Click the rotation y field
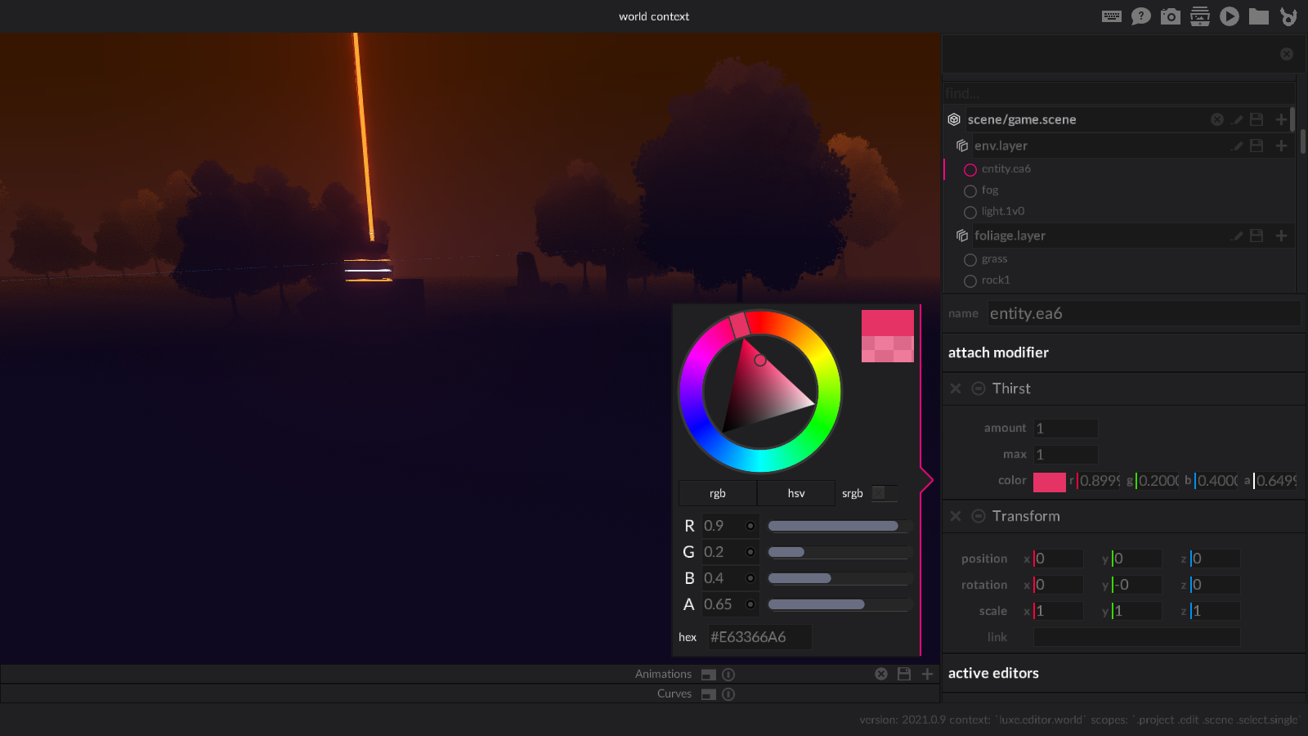1308x736 pixels. 1136,585
